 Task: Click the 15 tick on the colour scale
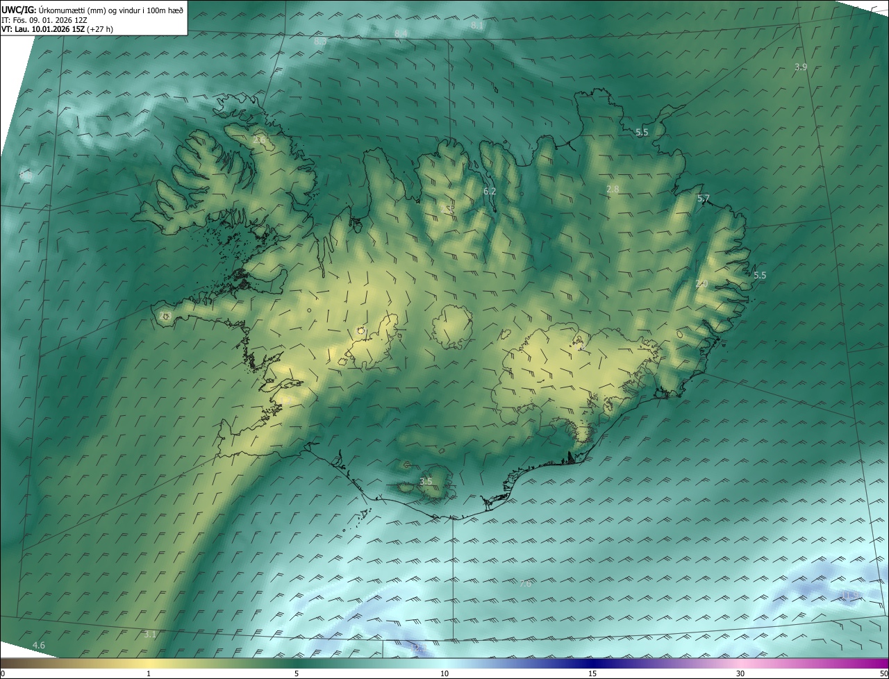click(x=592, y=673)
